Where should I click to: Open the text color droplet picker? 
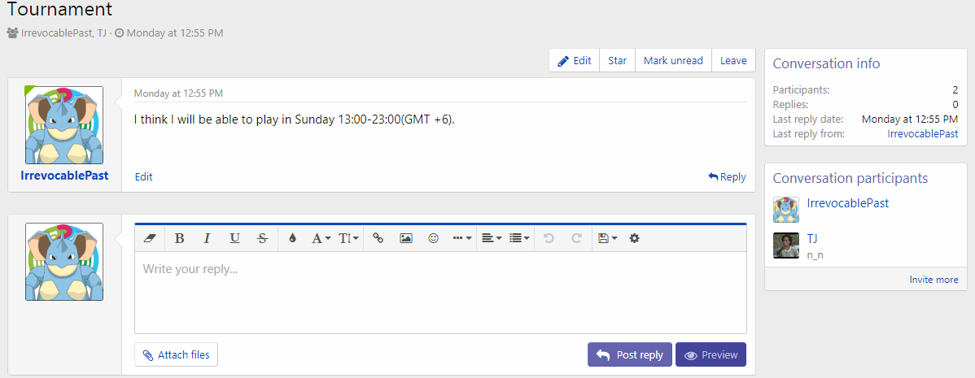[x=293, y=238]
